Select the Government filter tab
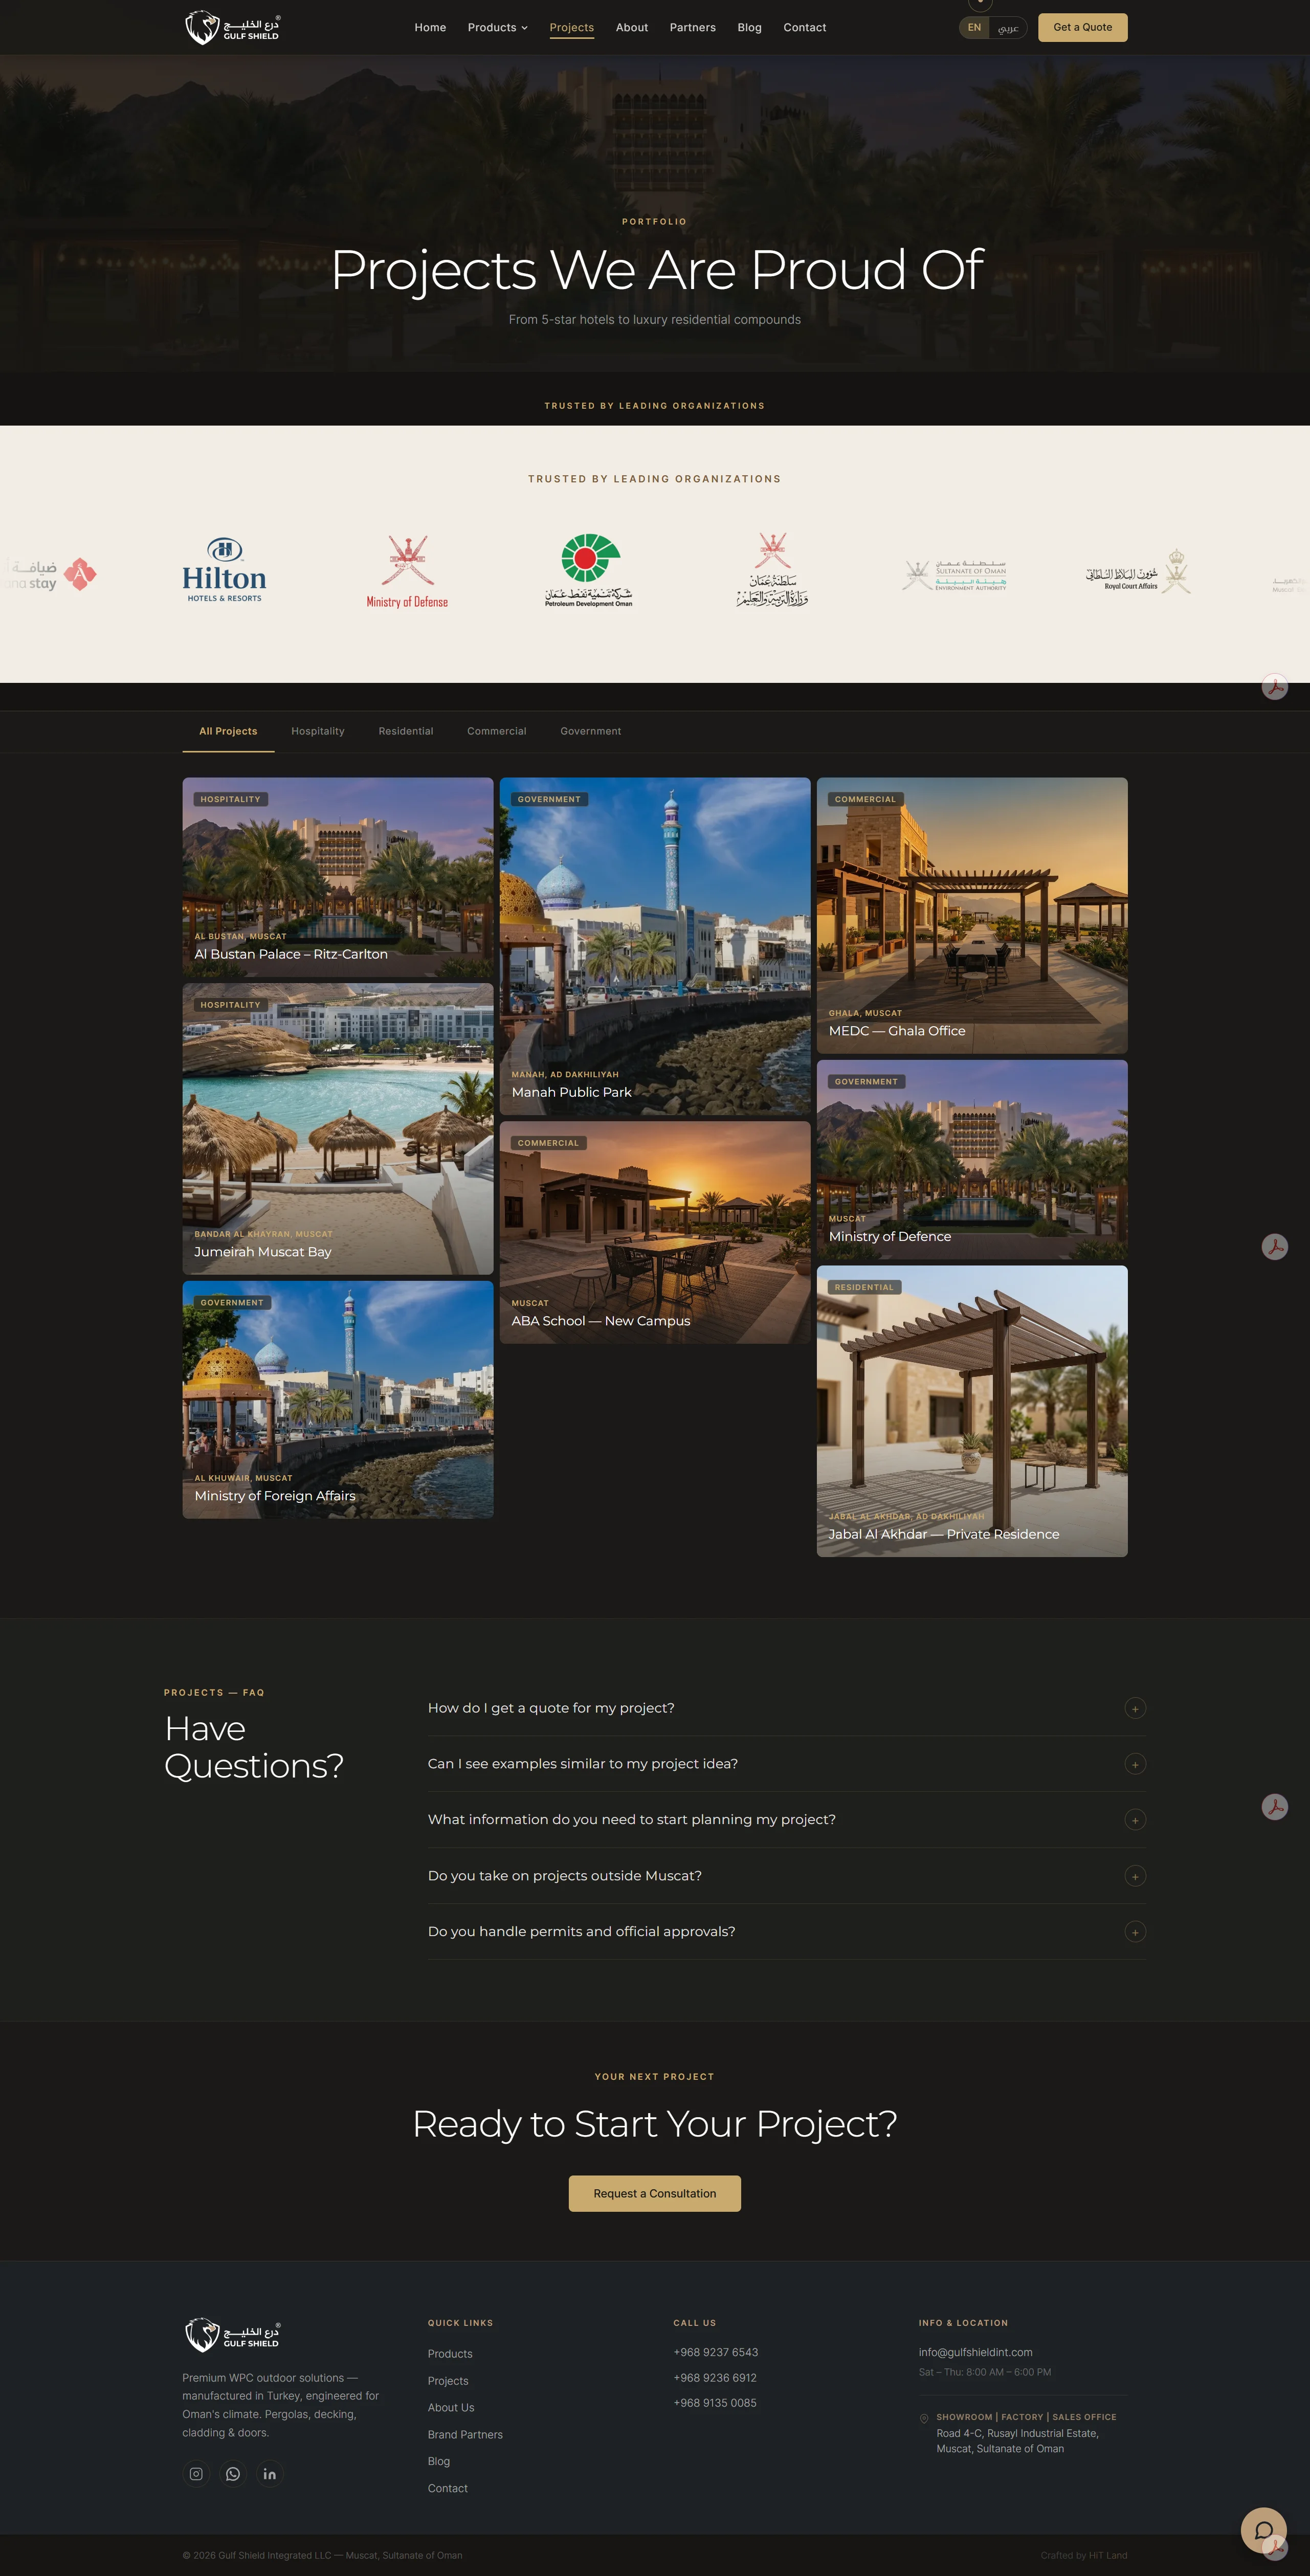 591,731
